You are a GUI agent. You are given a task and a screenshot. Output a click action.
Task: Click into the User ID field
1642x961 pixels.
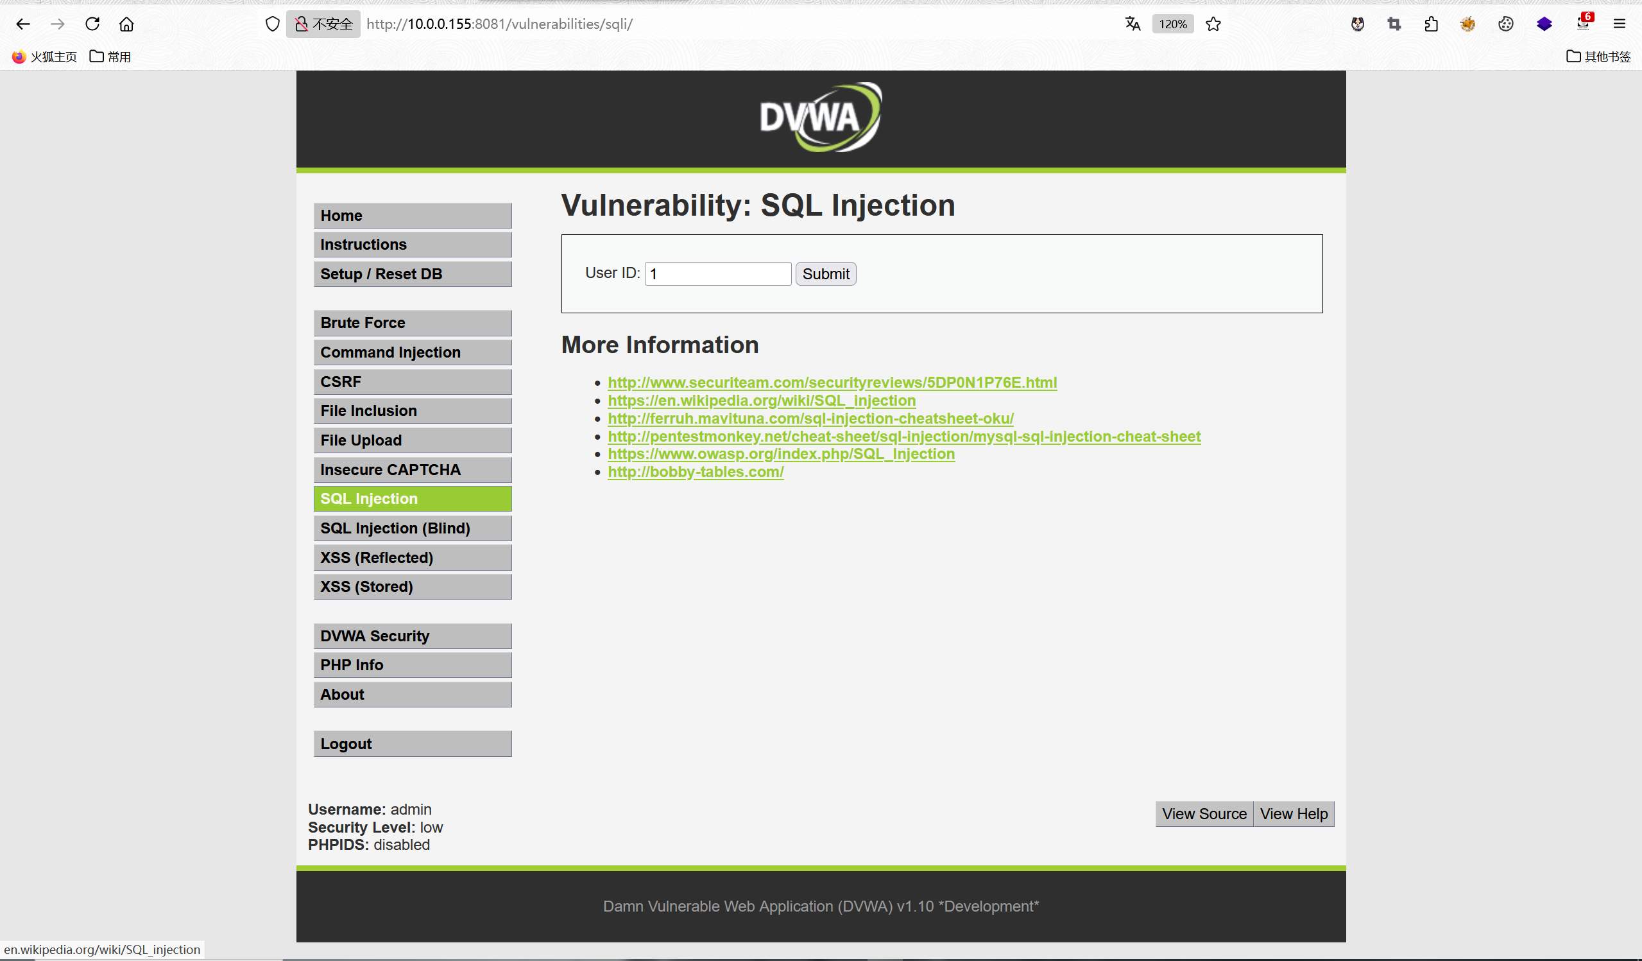pos(717,274)
